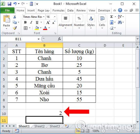Switch to Page Layout view
The height and width of the screenshot is (134, 140).
(83, 131)
